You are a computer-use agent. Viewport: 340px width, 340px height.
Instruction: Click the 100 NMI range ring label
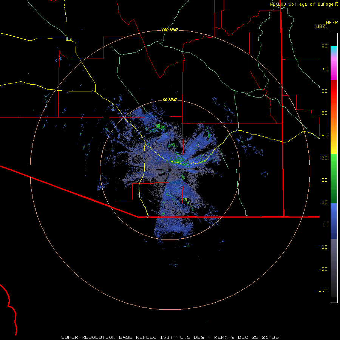click(x=170, y=30)
